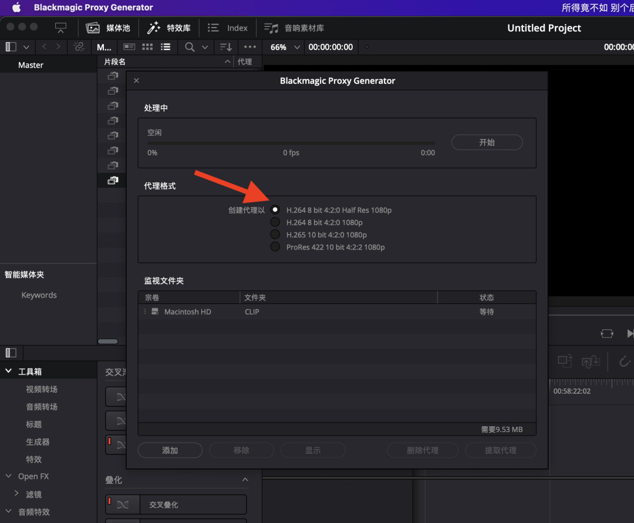Click the 文件夹 column header
634x523 pixels.
pos(255,298)
